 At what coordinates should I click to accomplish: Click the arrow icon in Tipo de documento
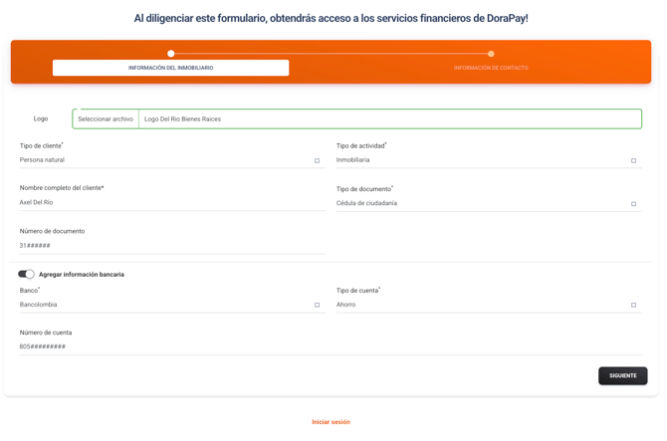[x=633, y=204]
